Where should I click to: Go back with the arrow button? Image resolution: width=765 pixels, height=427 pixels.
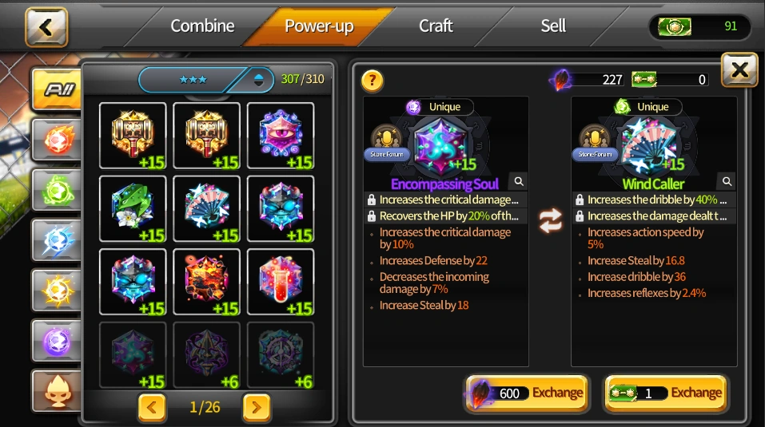(x=46, y=27)
